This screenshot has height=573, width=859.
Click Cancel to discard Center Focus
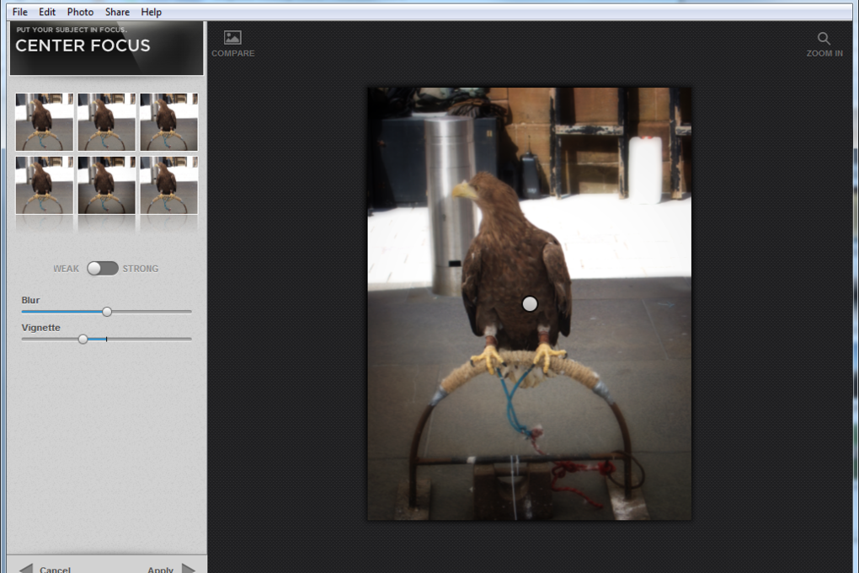pos(45,569)
